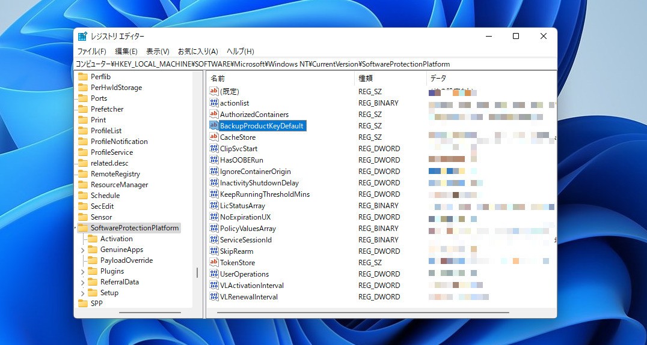Open the ファイル(F) menu

[x=91, y=52]
